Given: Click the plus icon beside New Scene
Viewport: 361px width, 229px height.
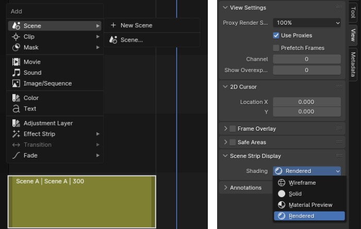Looking at the screenshot, I should tap(113, 25).
